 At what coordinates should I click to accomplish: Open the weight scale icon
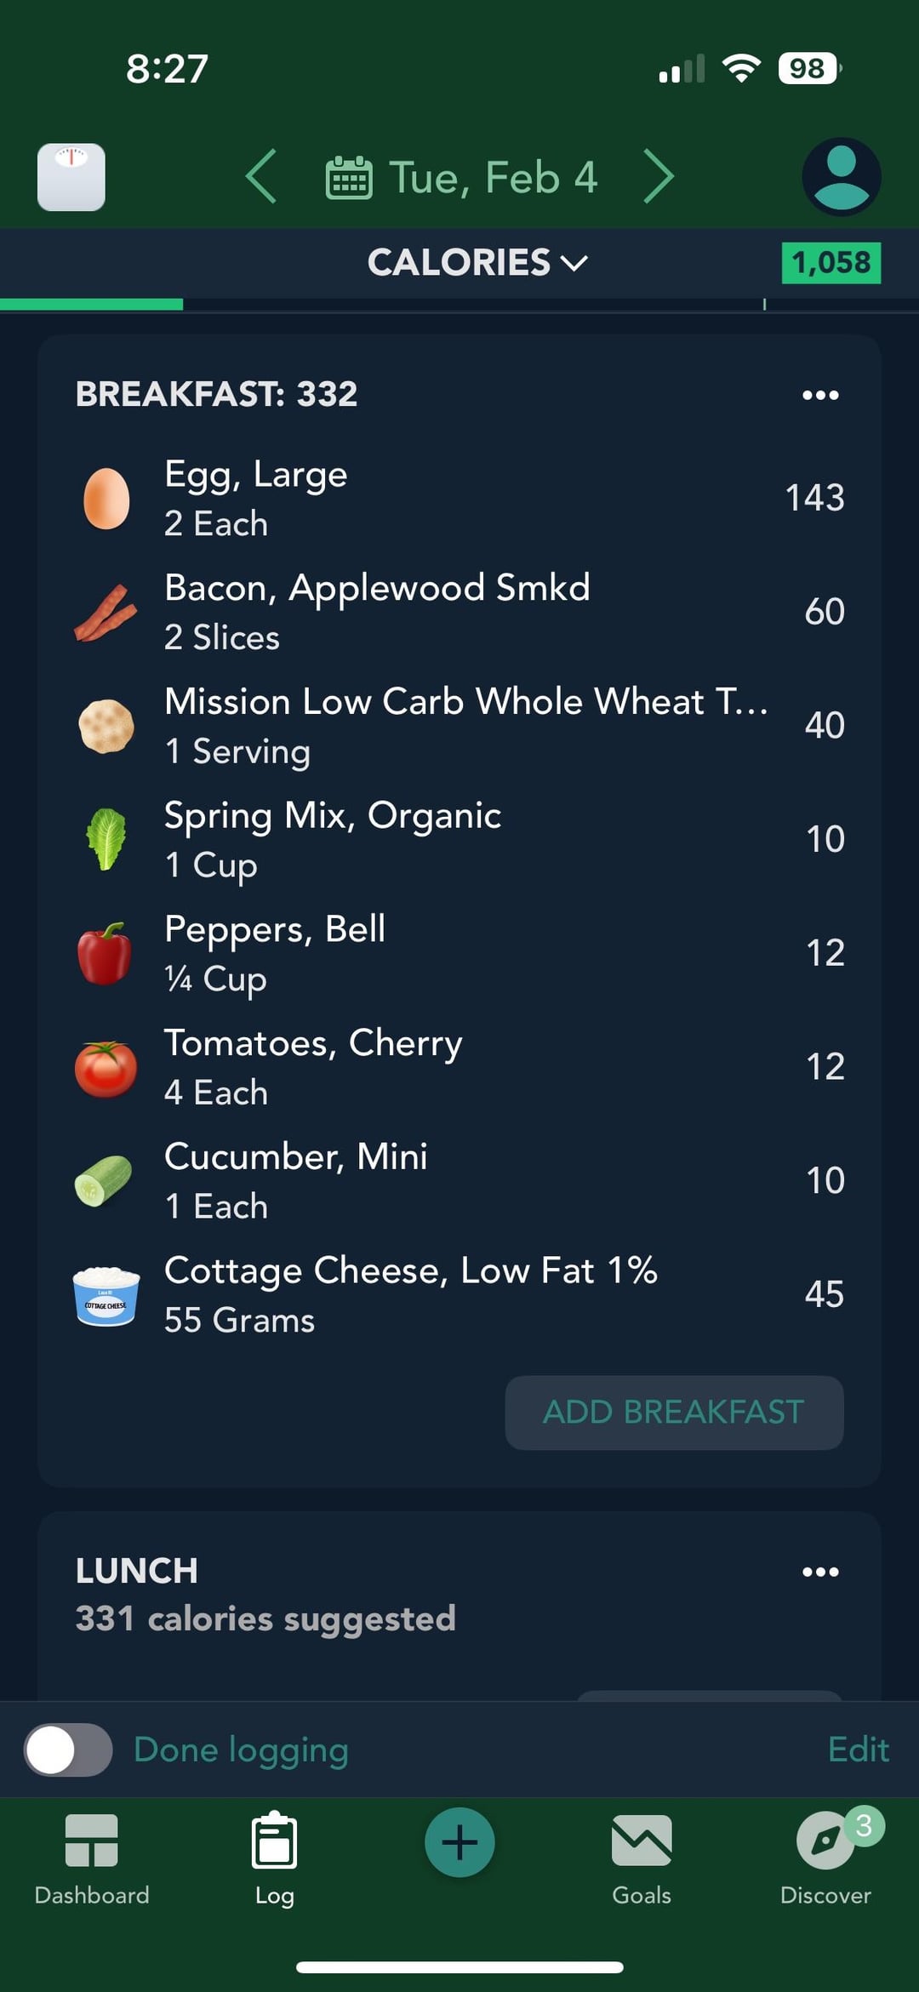pyautogui.click(x=71, y=177)
